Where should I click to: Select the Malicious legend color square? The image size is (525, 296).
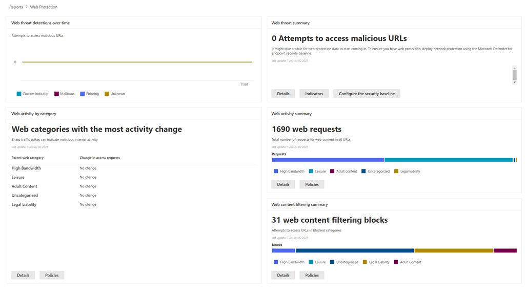pos(56,94)
